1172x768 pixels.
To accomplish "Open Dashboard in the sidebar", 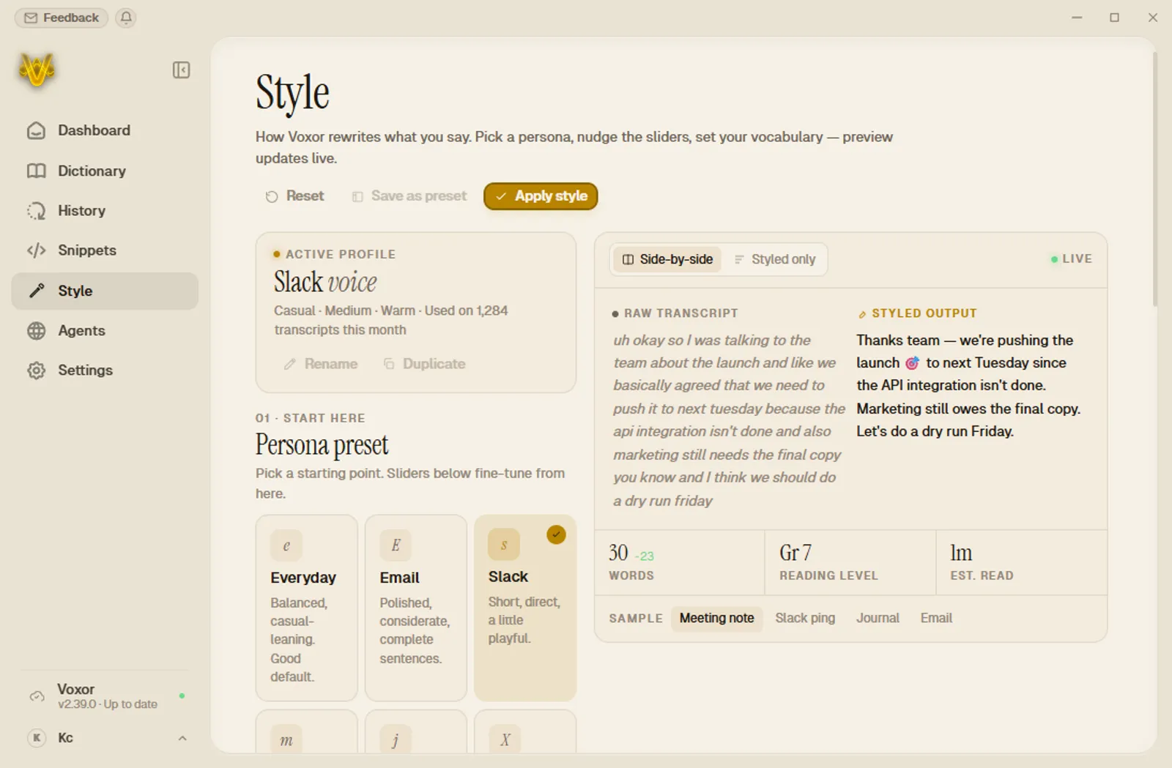I will [105, 130].
